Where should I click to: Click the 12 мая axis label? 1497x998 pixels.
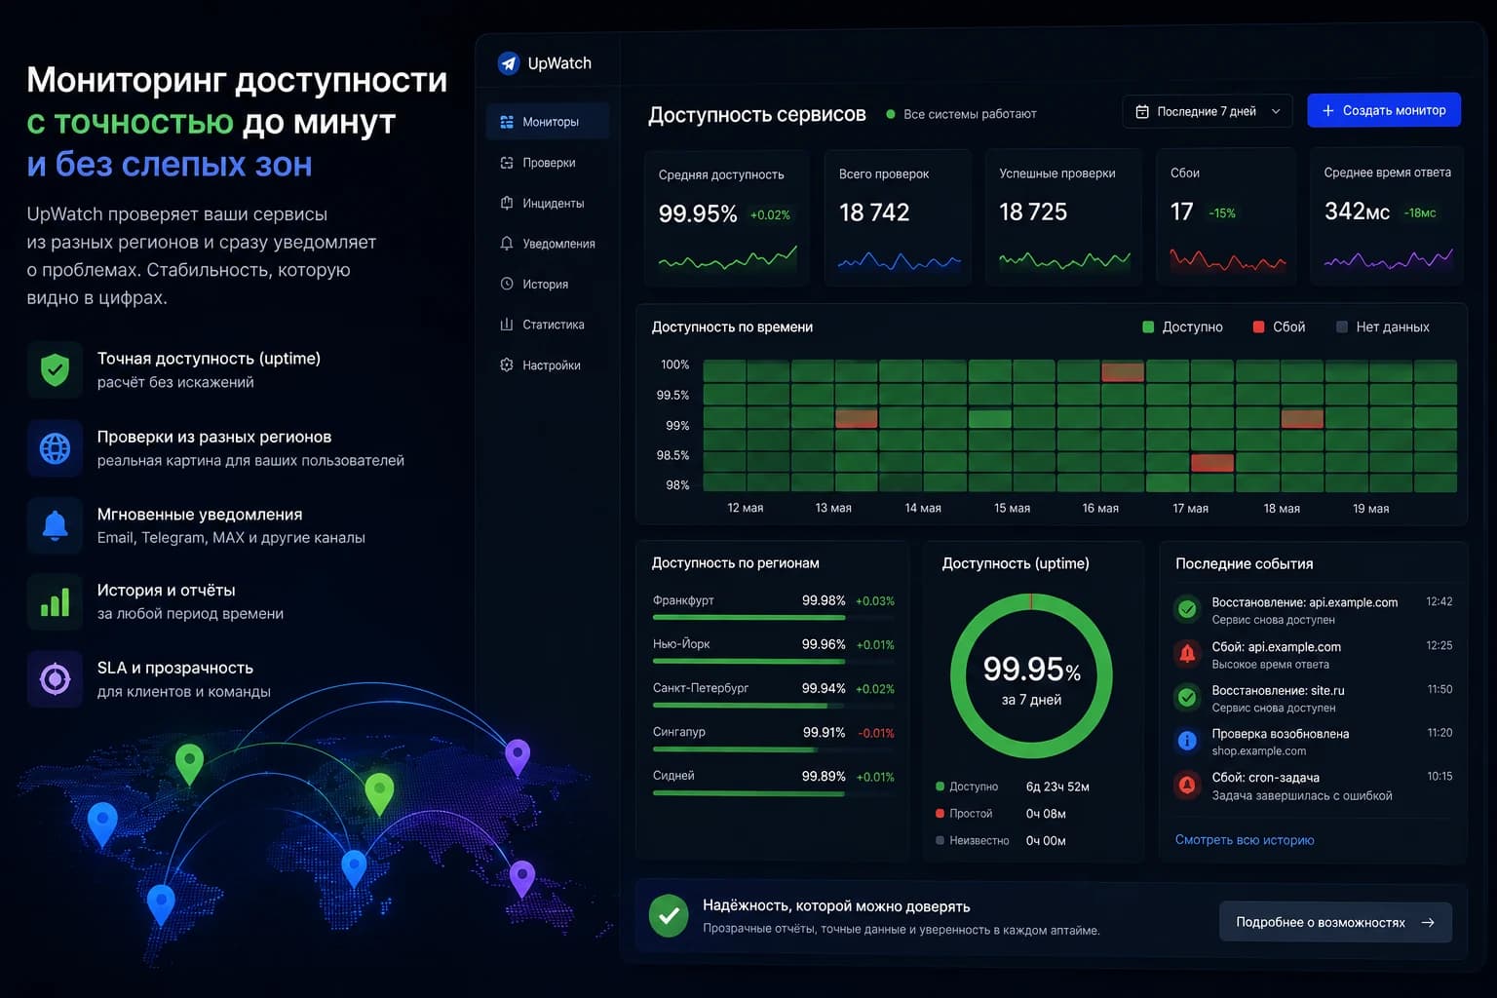(746, 508)
